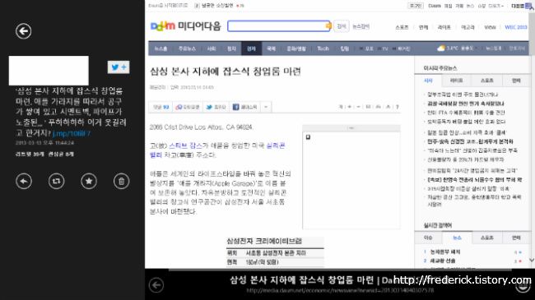Expand the share options dropdown arrow
Image resolution: width=535 pixels, height=300 pixels.
click(266, 107)
